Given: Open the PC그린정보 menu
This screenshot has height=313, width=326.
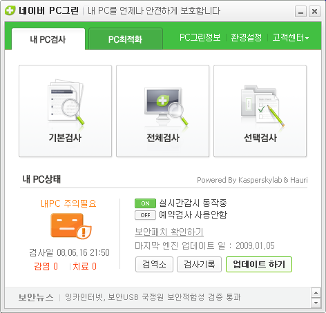Looking at the screenshot, I should (200, 37).
